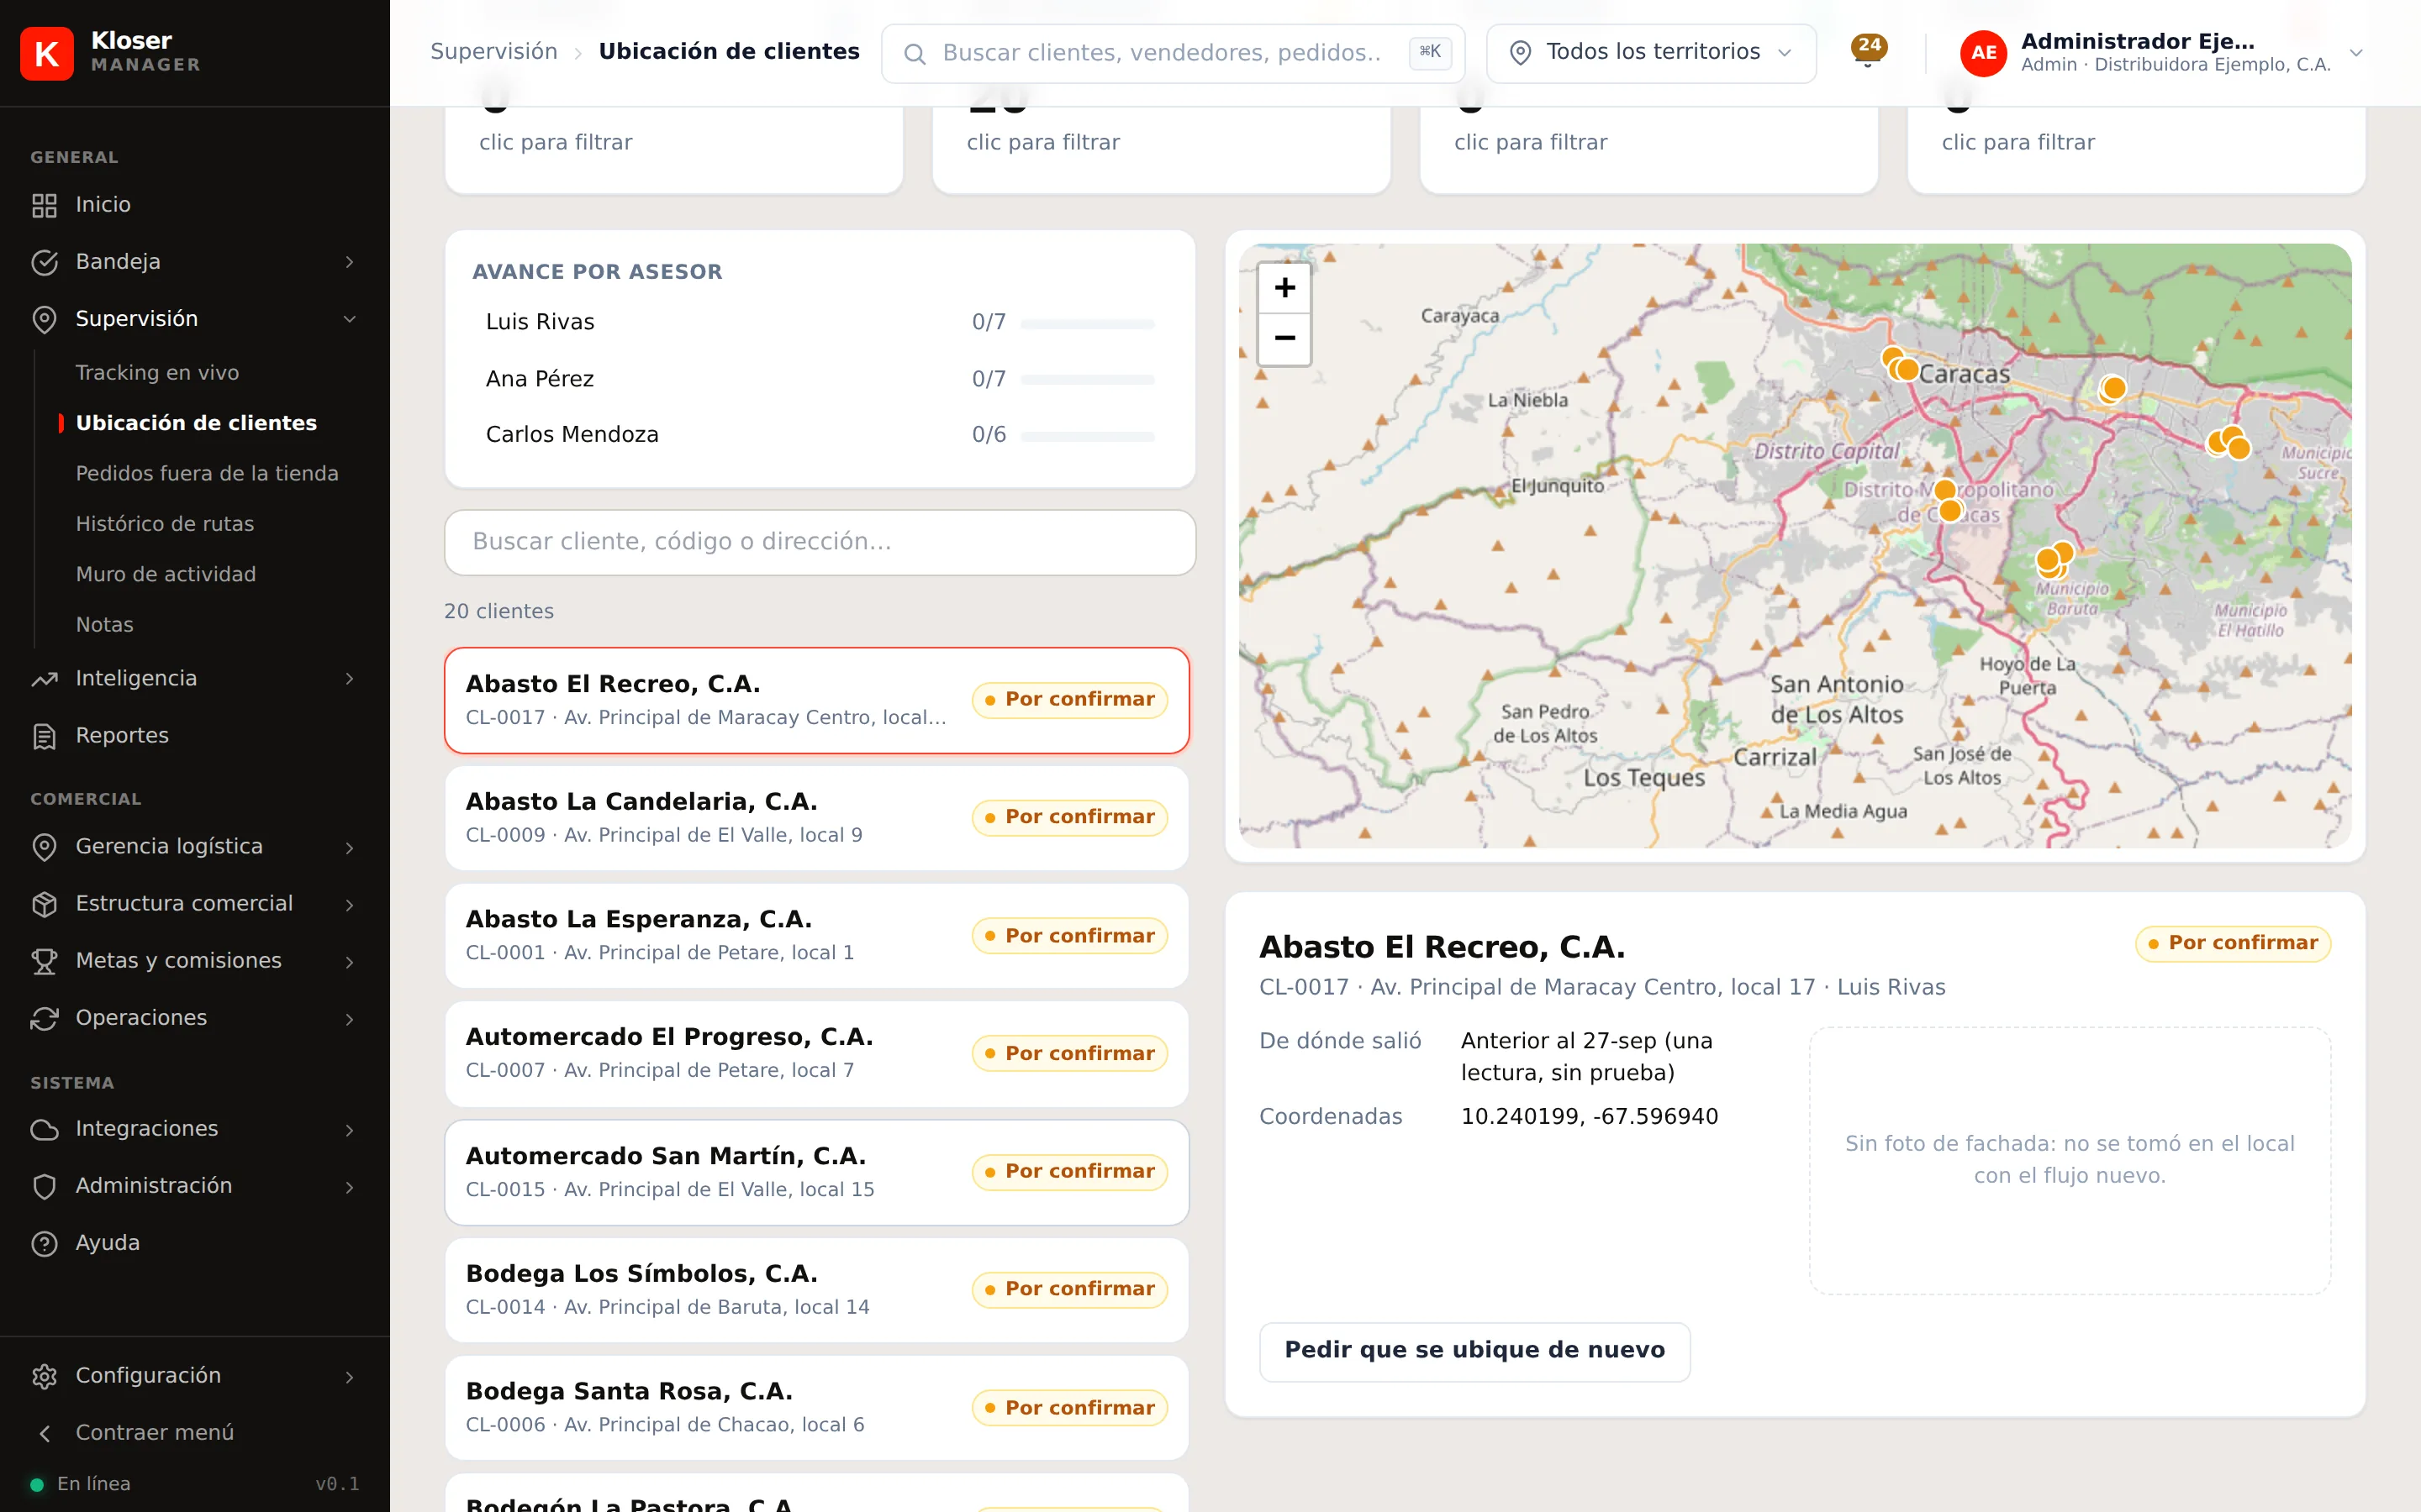
Task: Click the Bandeja check-circle icon
Action: point(44,262)
